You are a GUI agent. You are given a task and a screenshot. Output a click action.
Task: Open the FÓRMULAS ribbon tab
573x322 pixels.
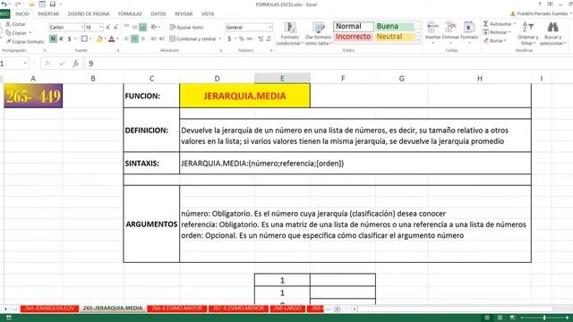tap(130, 14)
